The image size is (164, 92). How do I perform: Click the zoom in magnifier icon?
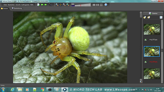pyautogui.click(x=68, y=5)
